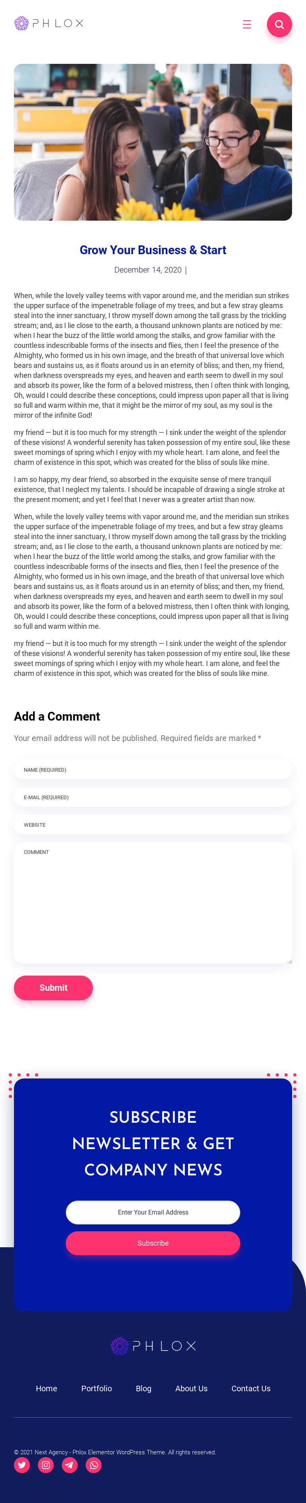Click the pink search button
The height and width of the screenshot is (1503, 306).
279,24
